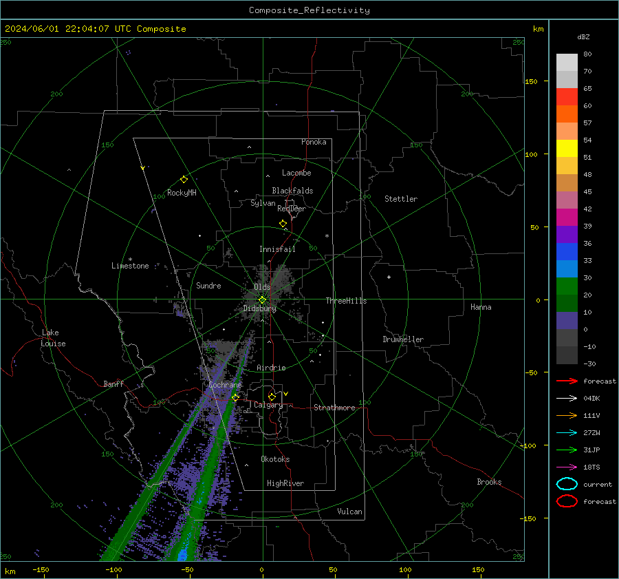Click the 'current' legend label
619x579 pixels.
598,484
